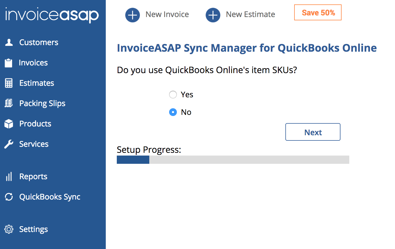Open the Invoices section label

[33, 63]
